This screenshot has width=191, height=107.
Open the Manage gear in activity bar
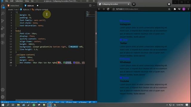point(3,97)
